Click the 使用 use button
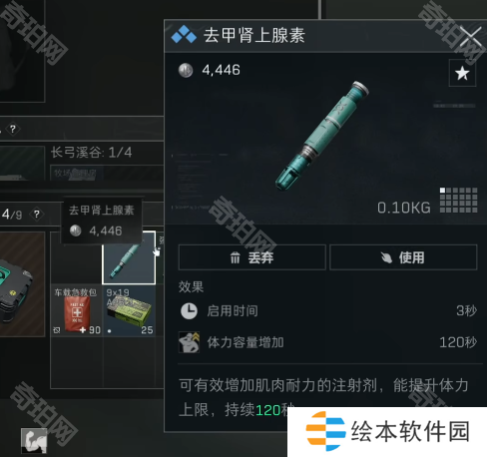This screenshot has height=457, width=487. click(403, 257)
